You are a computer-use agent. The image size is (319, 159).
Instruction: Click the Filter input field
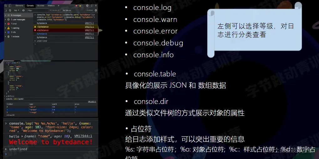click(x=38, y=10)
